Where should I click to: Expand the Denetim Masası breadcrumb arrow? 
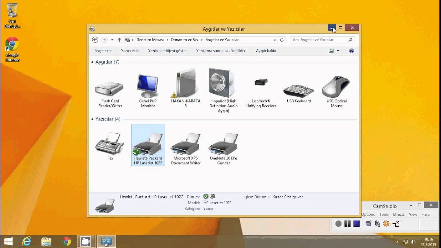click(x=167, y=40)
